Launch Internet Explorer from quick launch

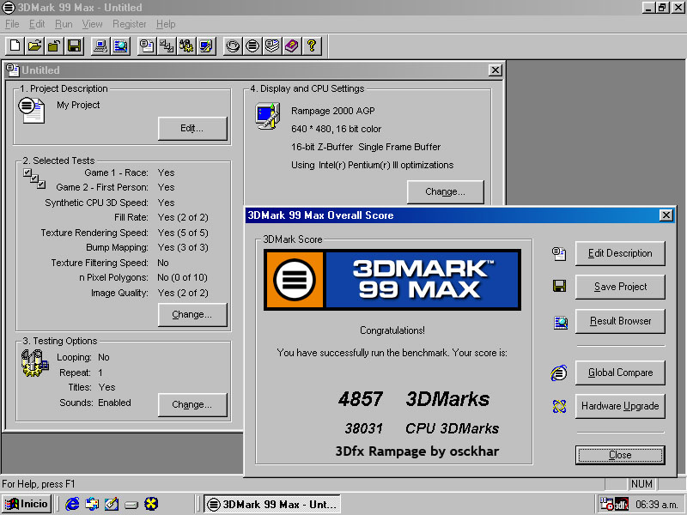72,504
